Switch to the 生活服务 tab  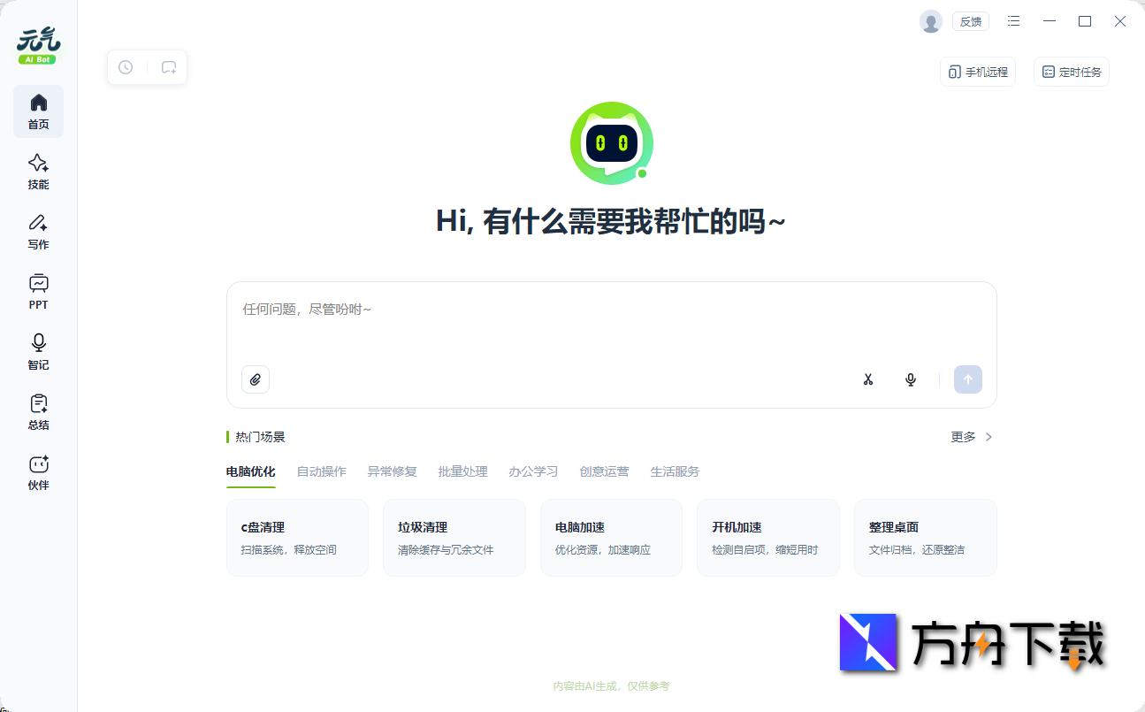pos(675,471)
